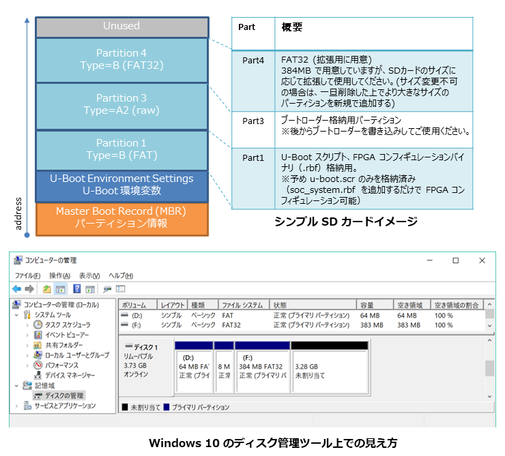Sort by the Volume (ボリューム) column header
This screenshot has height=456, width=505.
point(138,305)
